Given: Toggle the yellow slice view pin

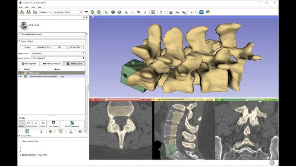Looking at the screenshot, I should [x=154, y=100].
